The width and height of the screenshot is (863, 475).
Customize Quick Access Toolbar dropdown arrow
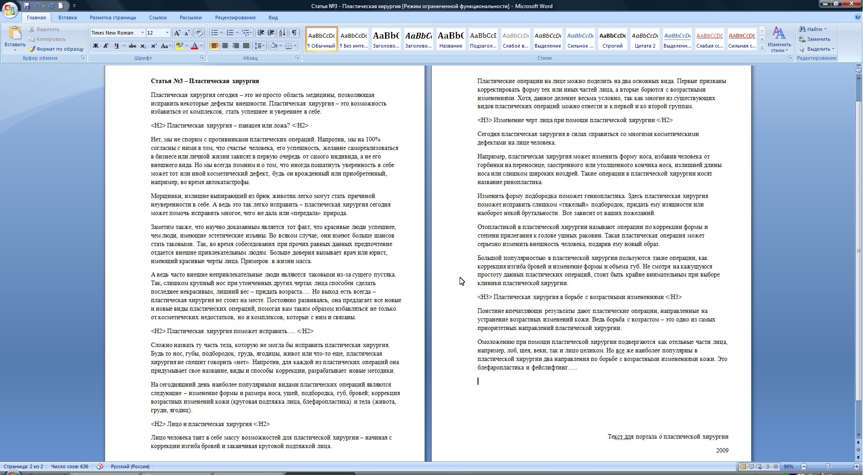74,6
